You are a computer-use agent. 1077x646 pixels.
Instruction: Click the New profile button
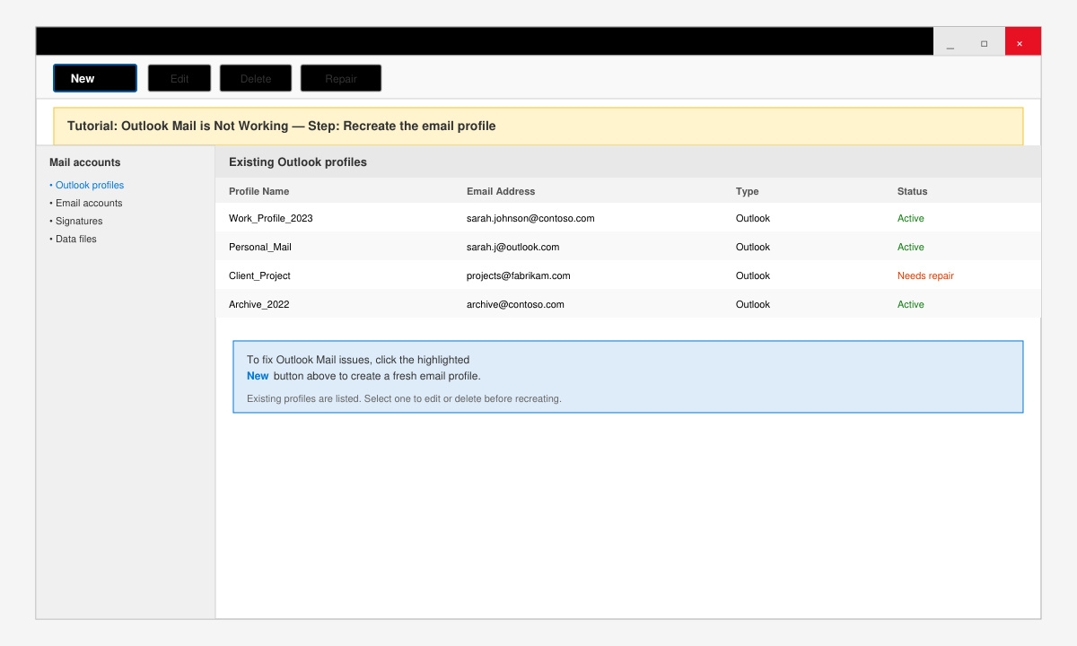(95, 78)
